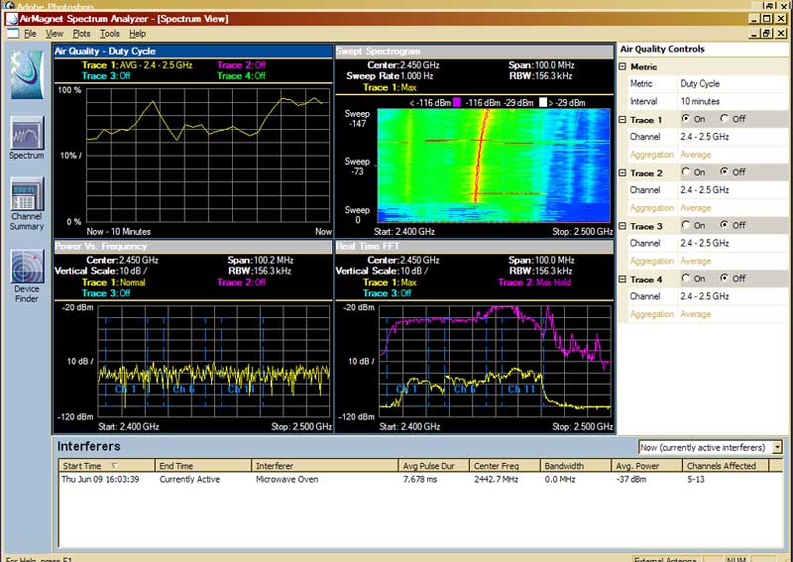793x562 pixels.
Task: Change the Interval value 10 minutes
Action: pos(733,101)
